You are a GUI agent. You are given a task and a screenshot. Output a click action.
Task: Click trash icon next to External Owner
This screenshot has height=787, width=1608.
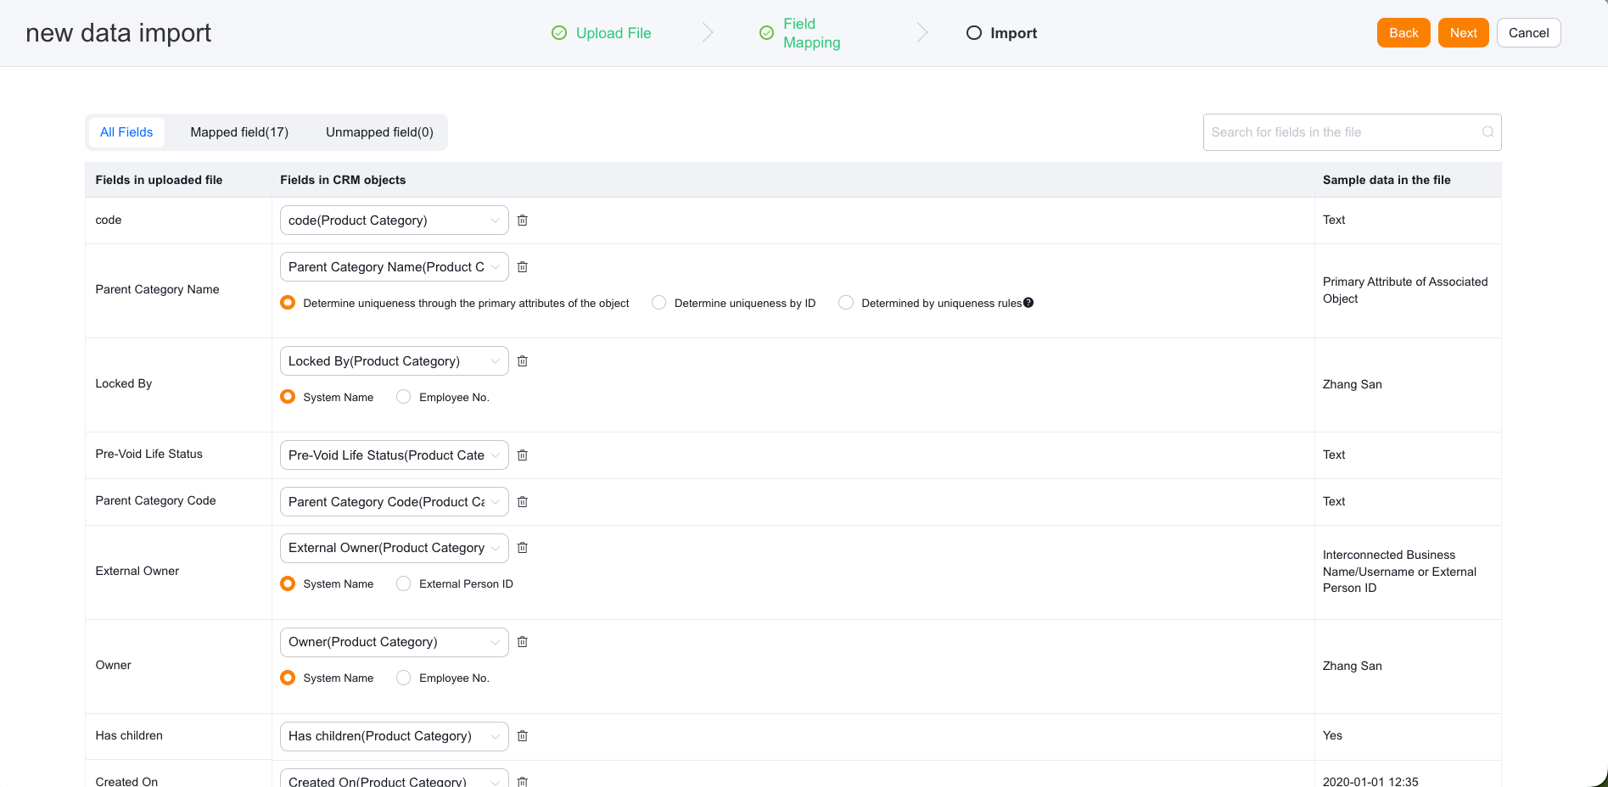(523, 548)
